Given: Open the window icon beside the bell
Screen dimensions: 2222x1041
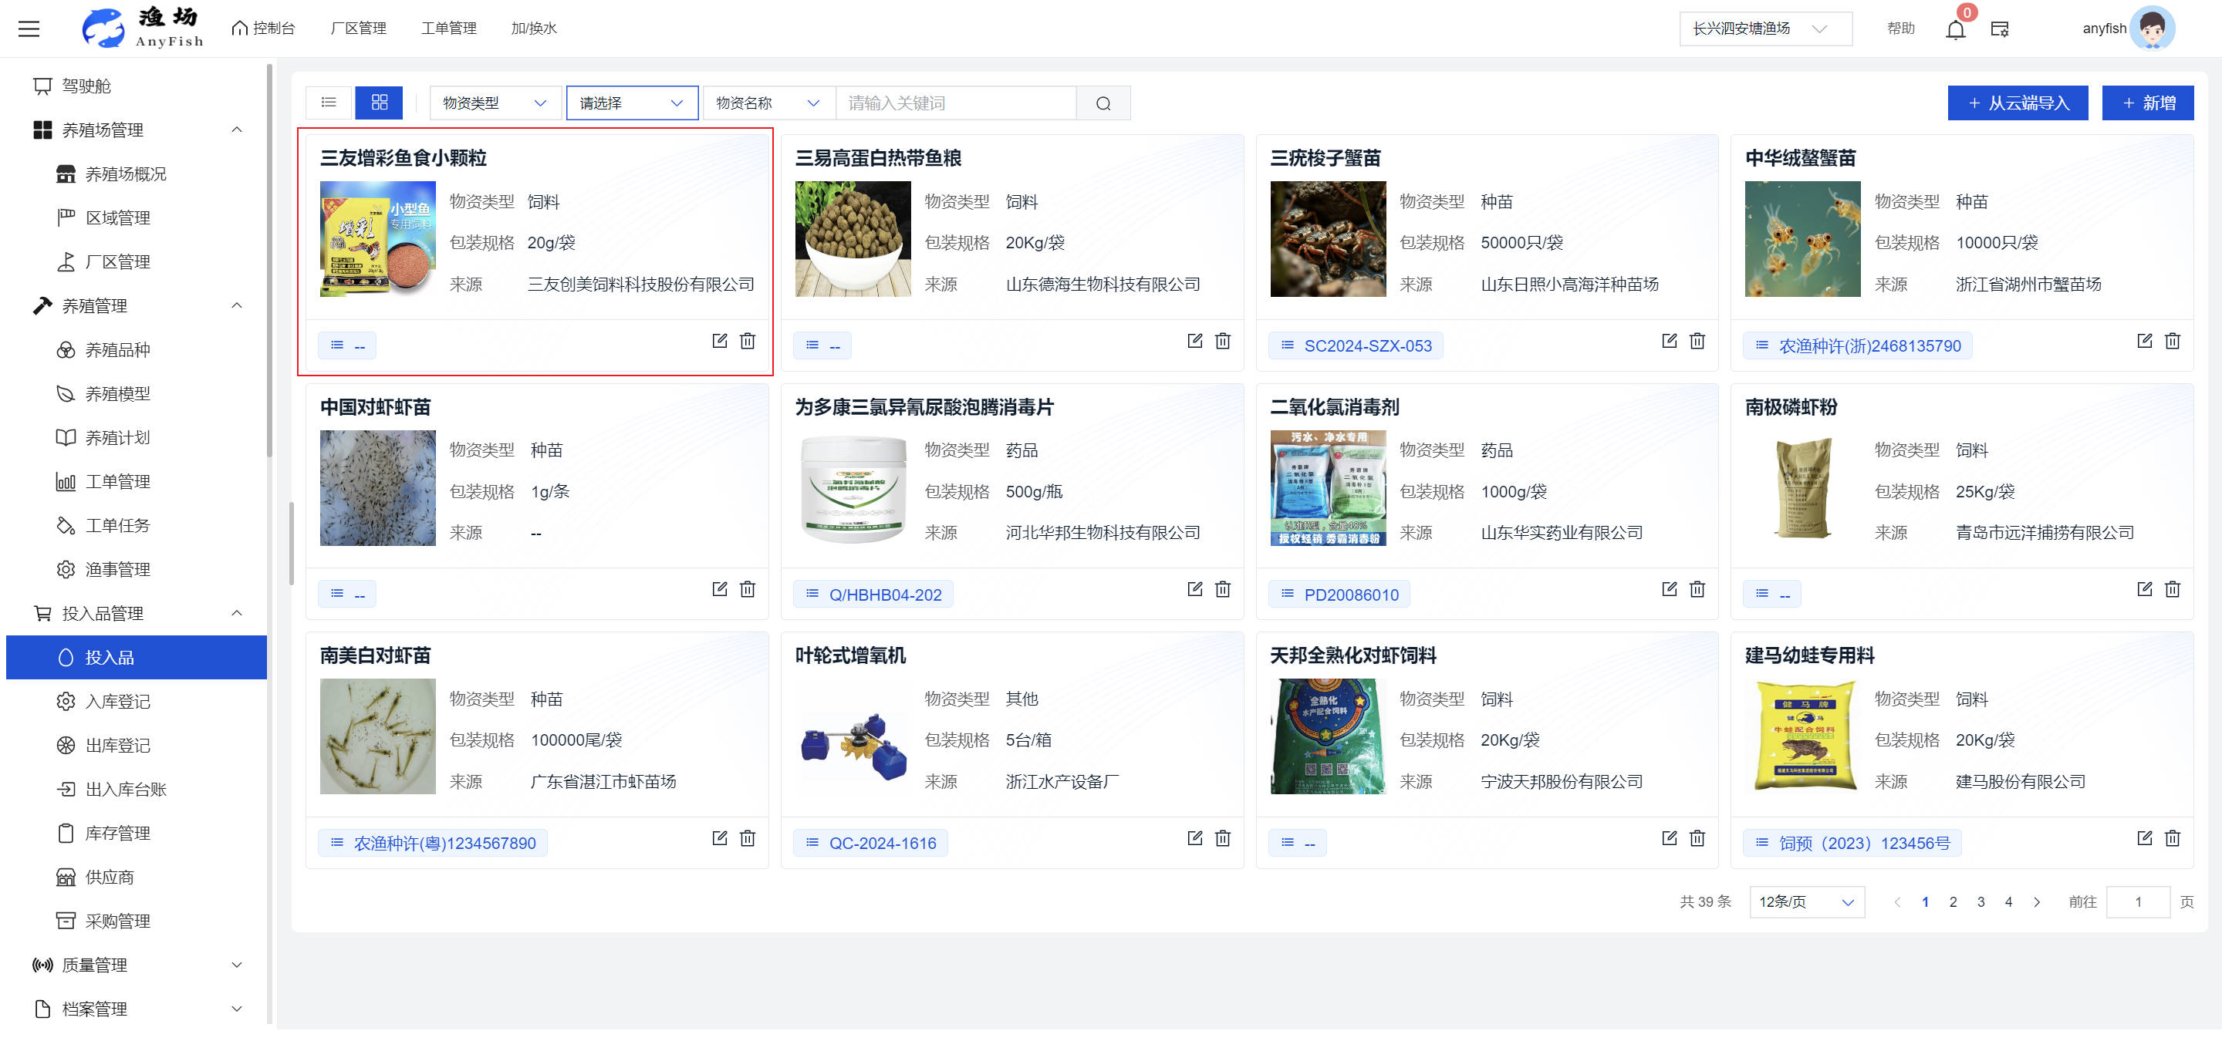Looking at the screenshot, I should tap(2000, 29).
